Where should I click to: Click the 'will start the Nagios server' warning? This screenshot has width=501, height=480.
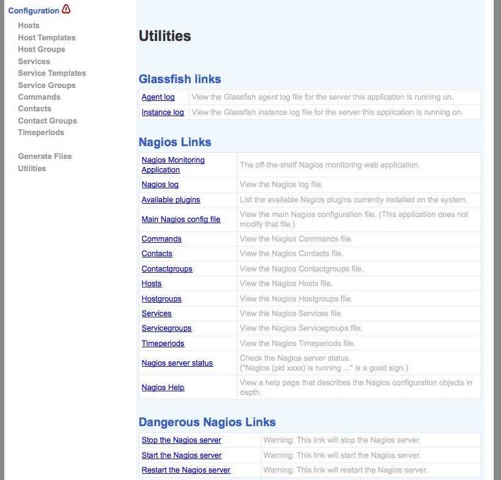coord(342,456)
